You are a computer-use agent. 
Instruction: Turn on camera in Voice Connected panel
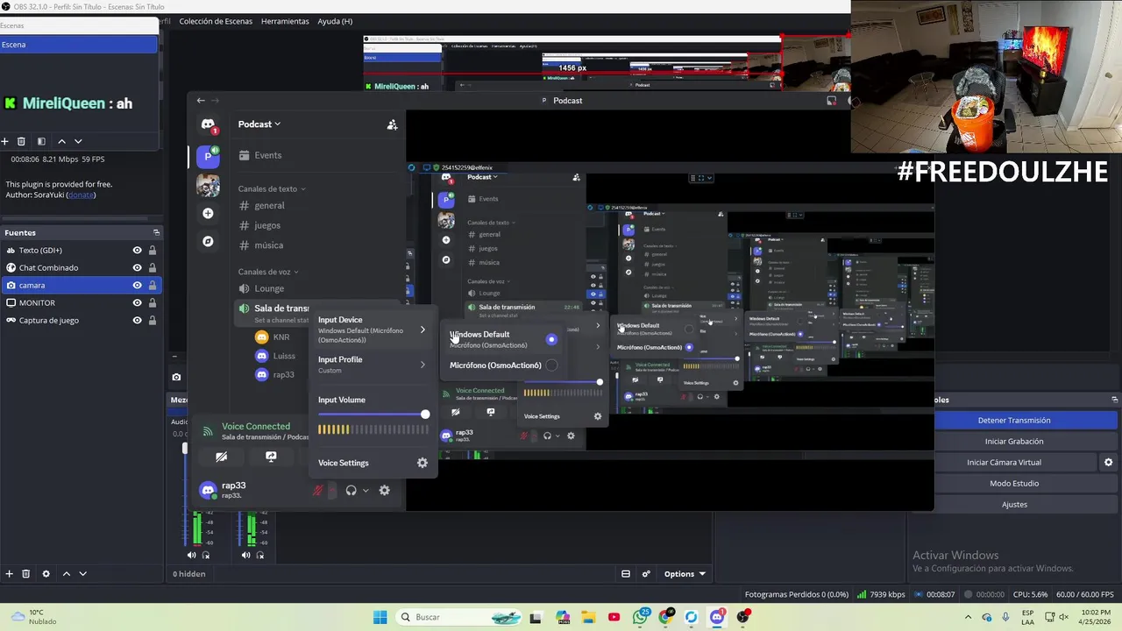(x=221, y=457)
